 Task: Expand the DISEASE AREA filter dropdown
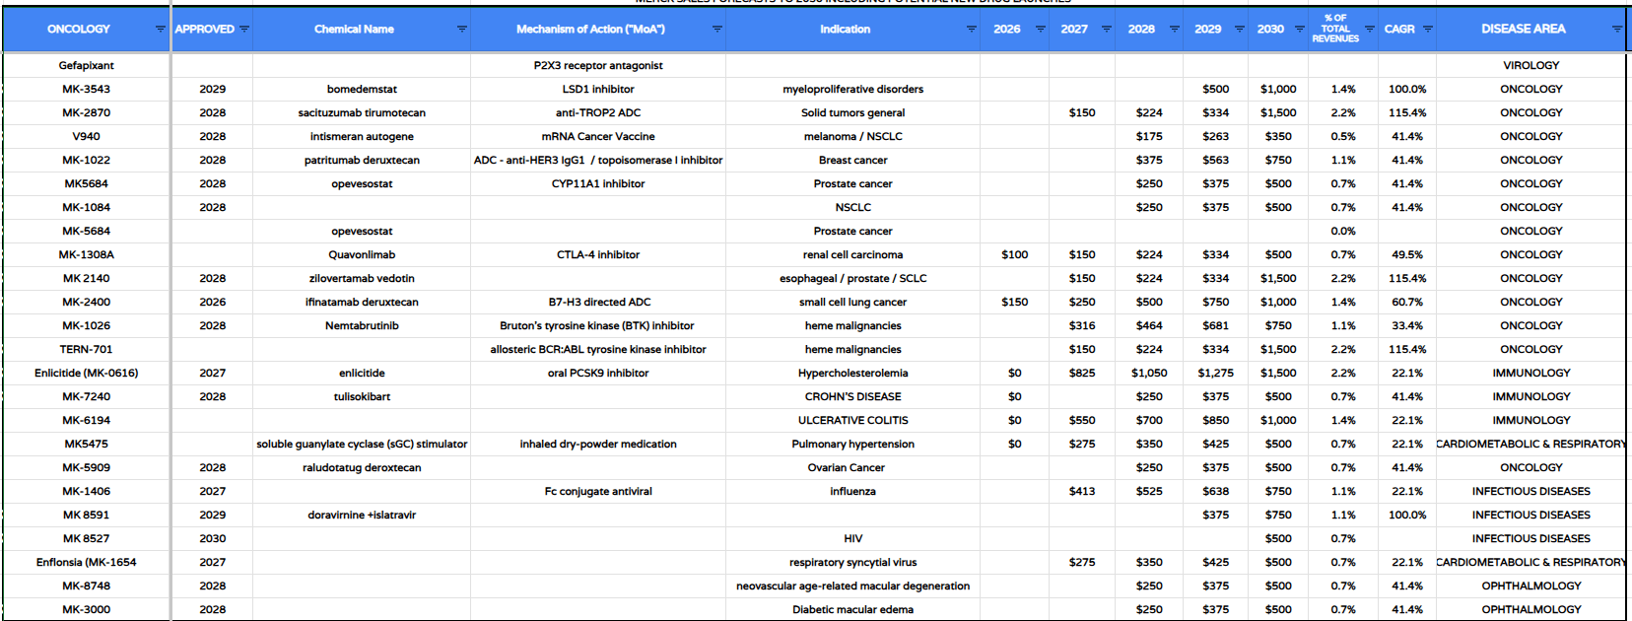[x=1616, y=30]
